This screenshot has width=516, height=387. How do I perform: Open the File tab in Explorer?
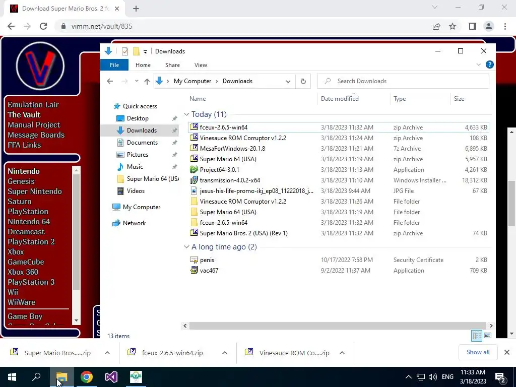114,65
